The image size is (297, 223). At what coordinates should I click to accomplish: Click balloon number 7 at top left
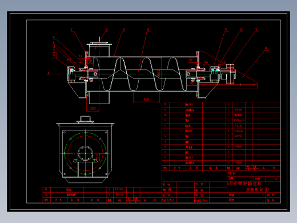click(x=72, y=30)
